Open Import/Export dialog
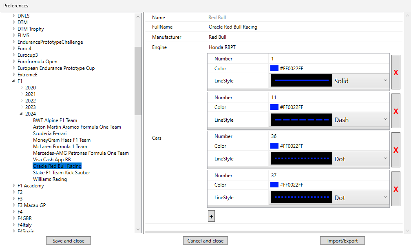Viewport: 411px width, 247px height. (x=342, y=240)
